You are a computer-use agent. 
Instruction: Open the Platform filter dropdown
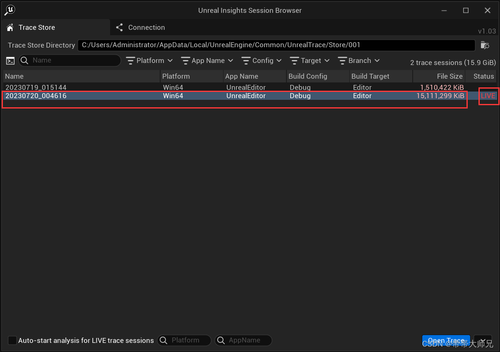click(x=149, y=60)
